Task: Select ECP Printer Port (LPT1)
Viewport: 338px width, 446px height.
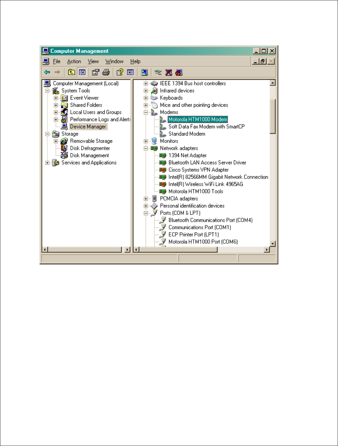Action: pos(194,235)
